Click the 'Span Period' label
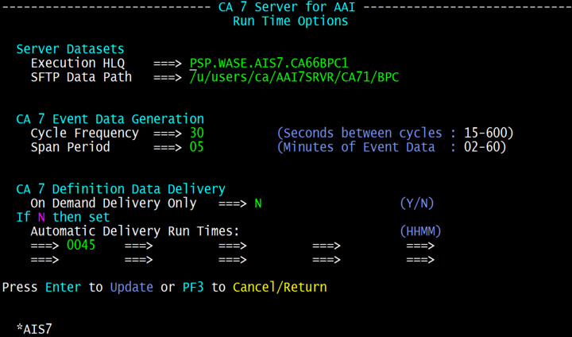Screen dimensions: 572x337 tap(70, 147)
